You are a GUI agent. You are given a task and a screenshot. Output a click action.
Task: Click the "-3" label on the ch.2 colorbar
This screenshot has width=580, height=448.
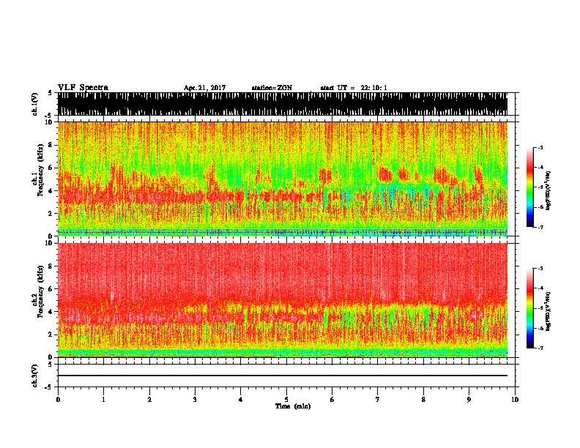coord(540,269)
